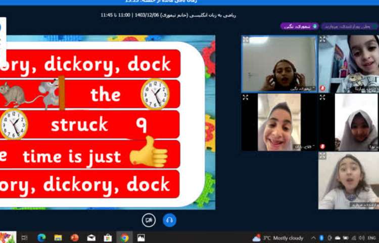Click the blue headphone audio button
Screen dimensions: 379x243
[169, 220]
